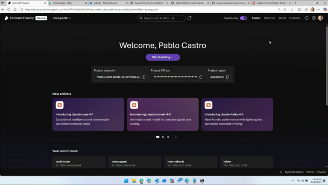
Task: Open Copilot icon in browser toolbar
Action: [325, 9]
